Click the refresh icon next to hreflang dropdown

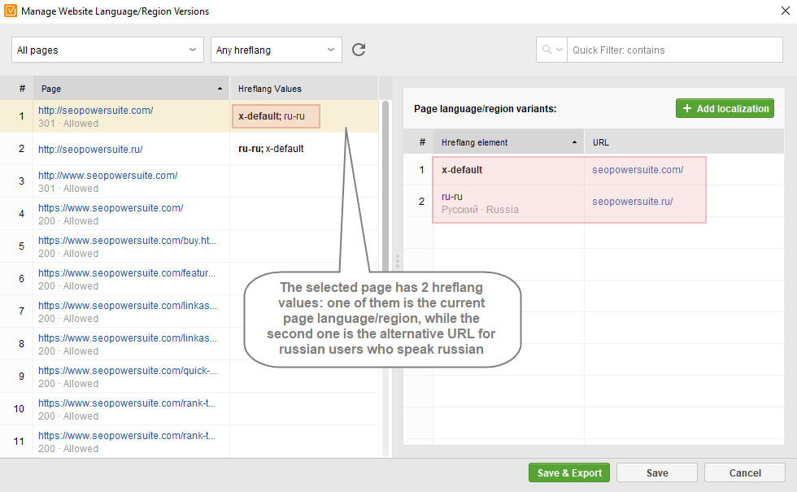(359, 50)
